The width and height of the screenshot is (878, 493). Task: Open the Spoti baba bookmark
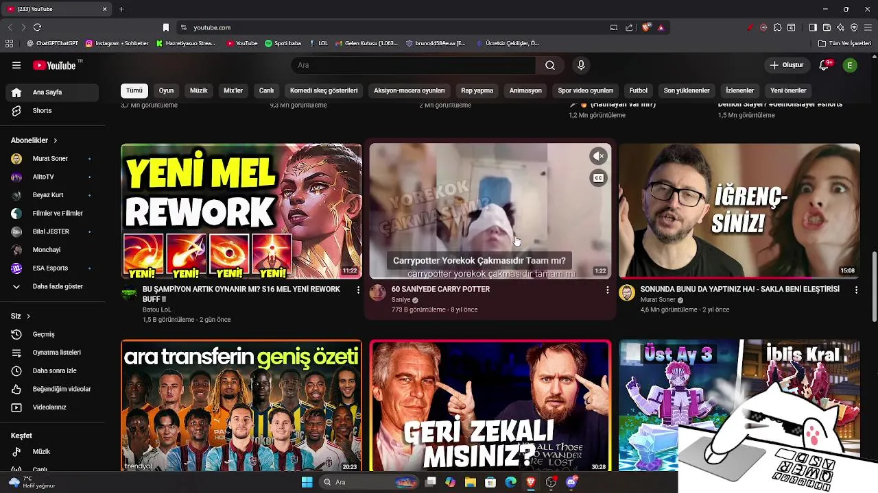283,43
